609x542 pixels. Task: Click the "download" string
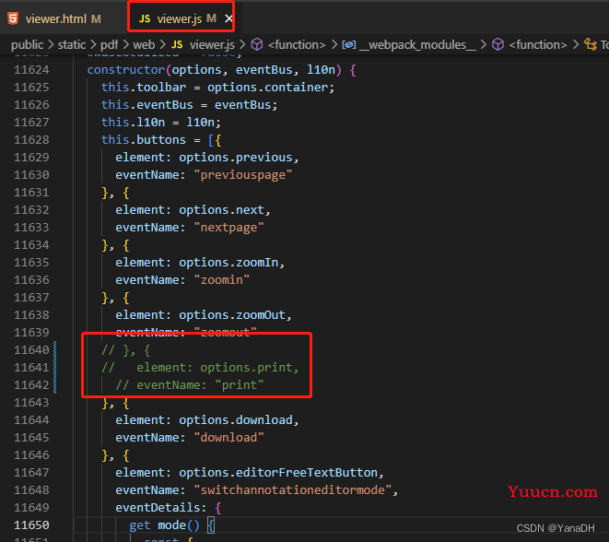[x=228, y=438]
